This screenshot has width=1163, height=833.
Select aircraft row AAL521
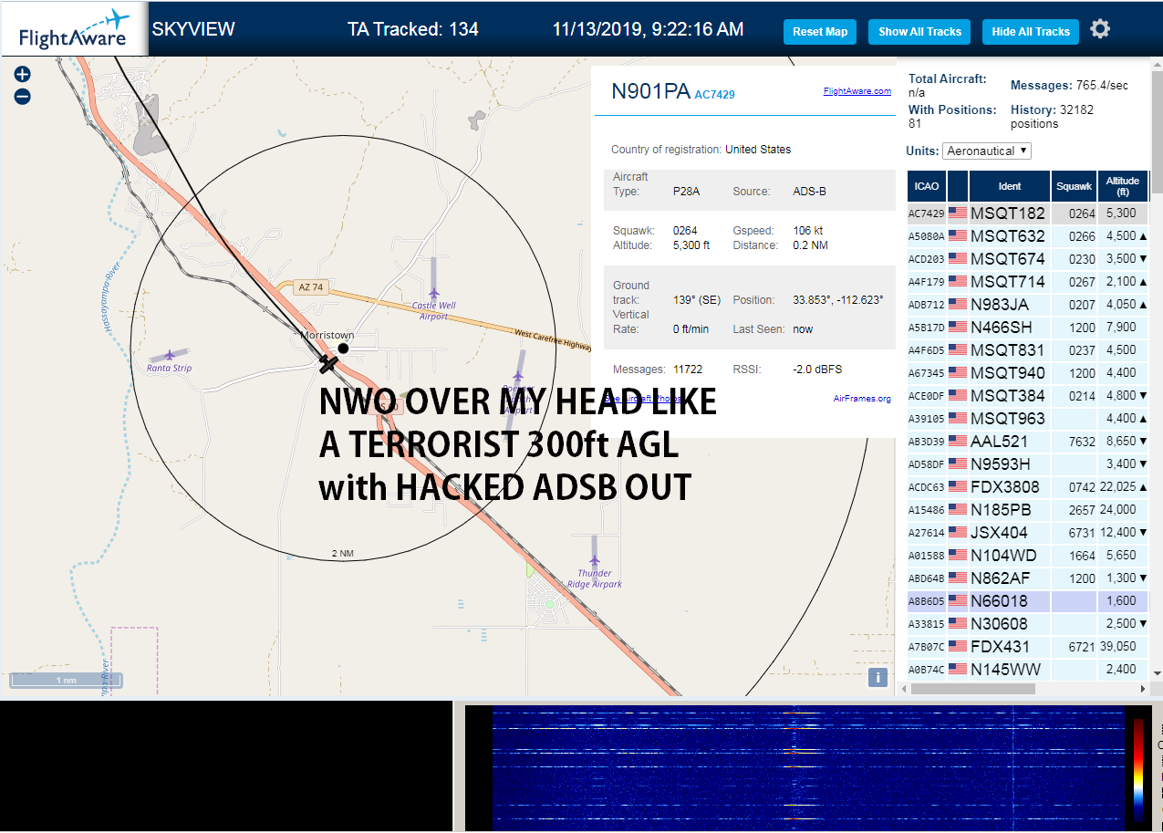coord(1028,442)
